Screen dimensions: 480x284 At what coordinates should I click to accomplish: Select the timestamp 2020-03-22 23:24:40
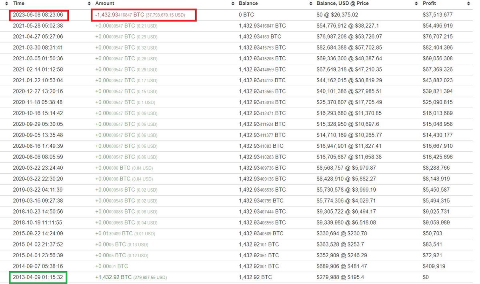38,168
